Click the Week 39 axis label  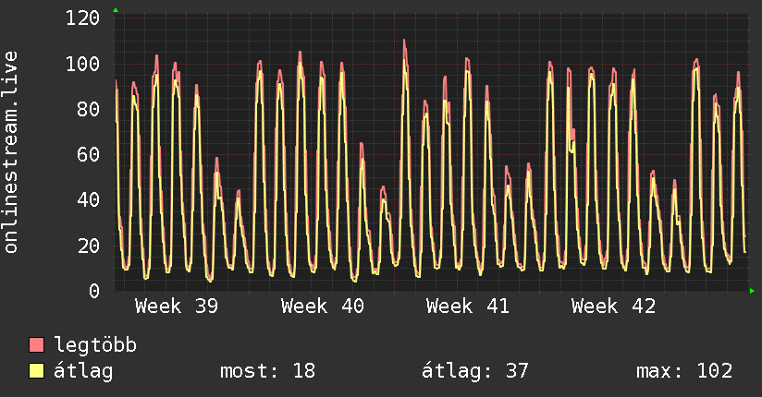pos(177,307)
